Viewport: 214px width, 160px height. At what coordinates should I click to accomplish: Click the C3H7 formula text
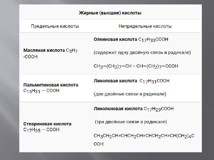tap(72, 51)
